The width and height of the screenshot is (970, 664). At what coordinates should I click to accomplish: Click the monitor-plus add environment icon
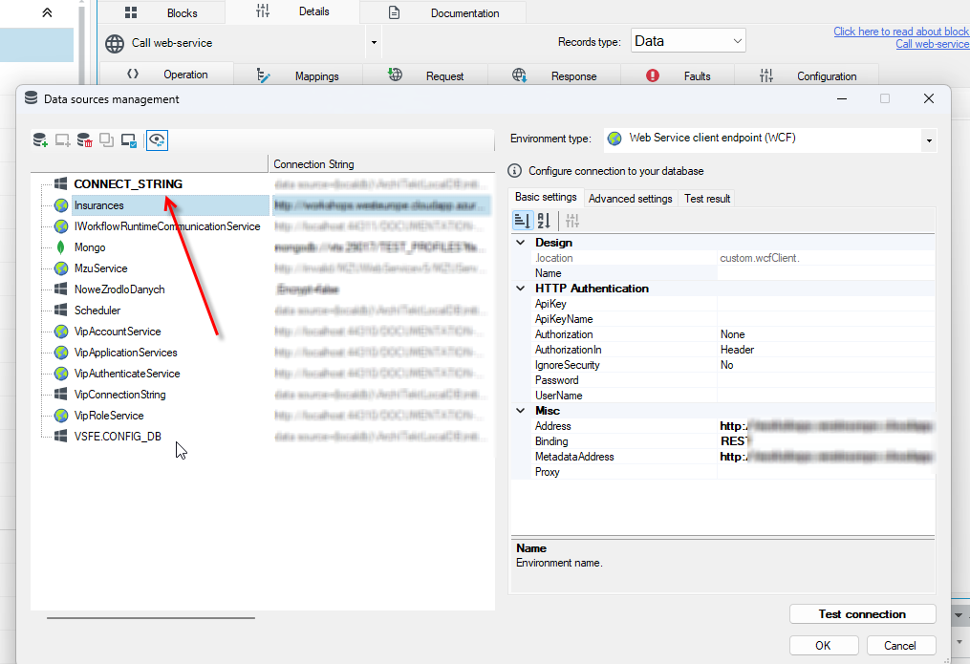pyautogui.click(x=62, y=140)
